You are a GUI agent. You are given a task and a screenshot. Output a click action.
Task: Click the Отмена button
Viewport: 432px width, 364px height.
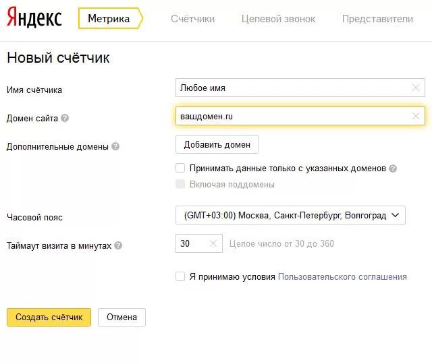point(122,317)
